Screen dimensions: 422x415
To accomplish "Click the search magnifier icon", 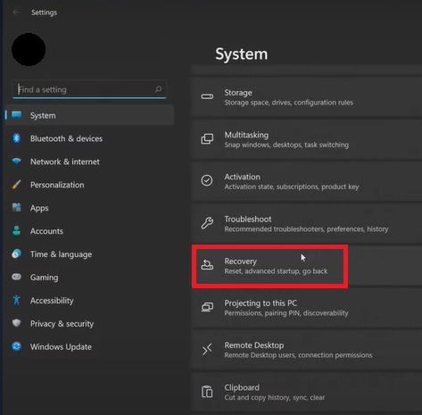I will click(158, 89).
